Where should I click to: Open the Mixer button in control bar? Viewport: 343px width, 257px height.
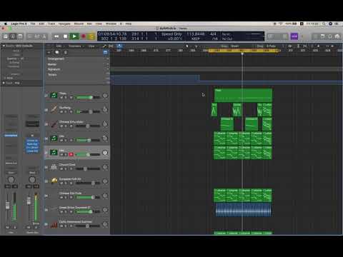[37, 36]
